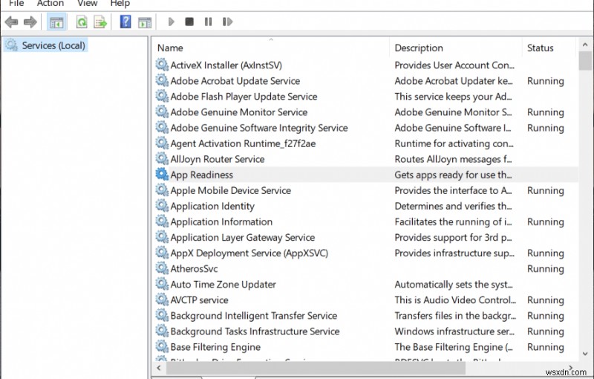Viewport: 594px width, 379px height.
Task: Sort by the Status column header
Action: (x=540, y=48)
